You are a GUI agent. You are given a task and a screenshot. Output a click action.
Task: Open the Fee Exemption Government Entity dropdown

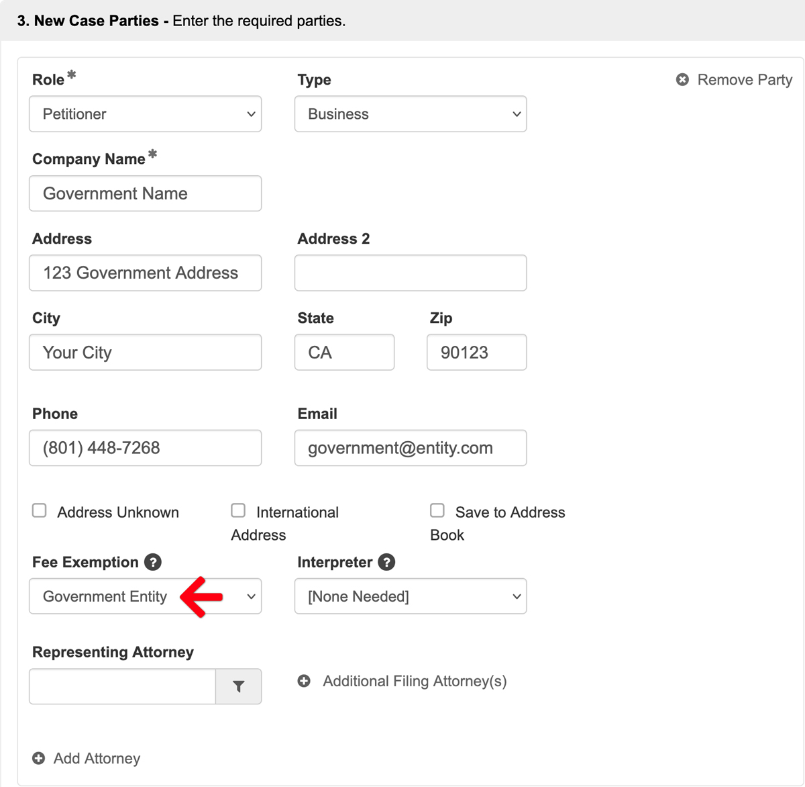pos(145,596)
